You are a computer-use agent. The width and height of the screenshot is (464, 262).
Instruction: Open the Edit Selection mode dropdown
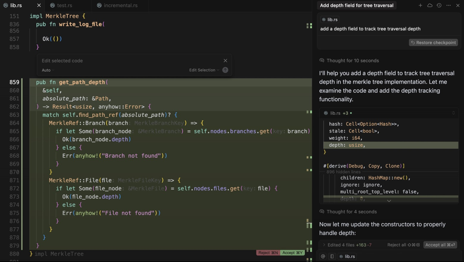coord(204,70)
